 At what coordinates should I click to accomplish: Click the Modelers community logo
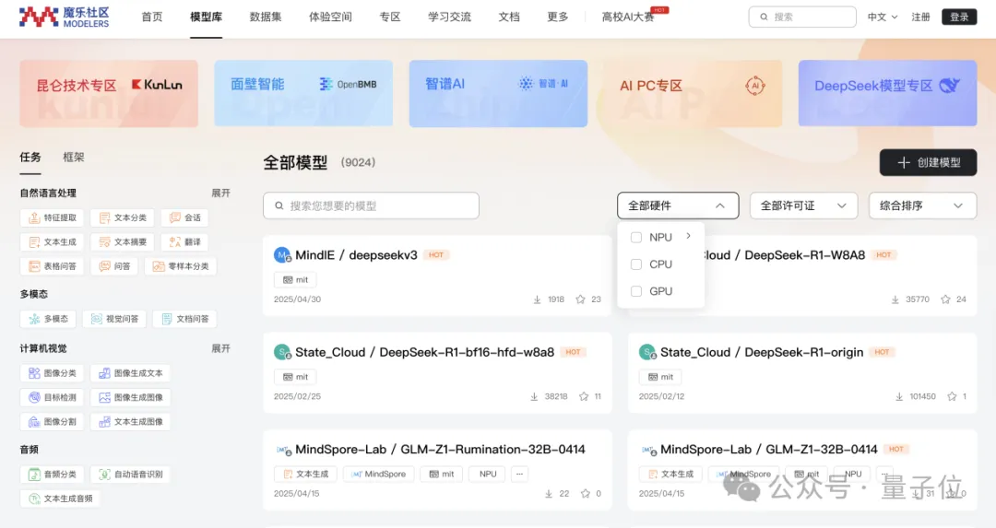coord(64,17)
